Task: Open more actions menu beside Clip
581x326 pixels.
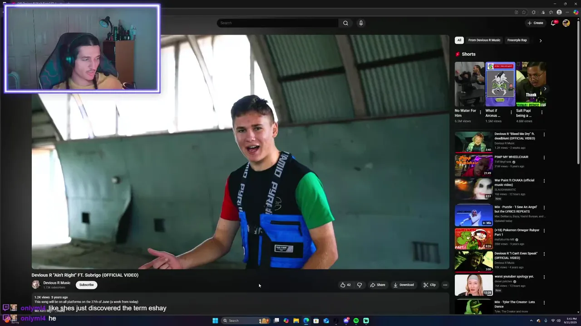Action: pos(445,285)
